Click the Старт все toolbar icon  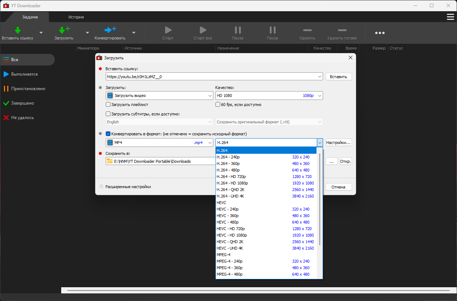click(x=203, y=30)
